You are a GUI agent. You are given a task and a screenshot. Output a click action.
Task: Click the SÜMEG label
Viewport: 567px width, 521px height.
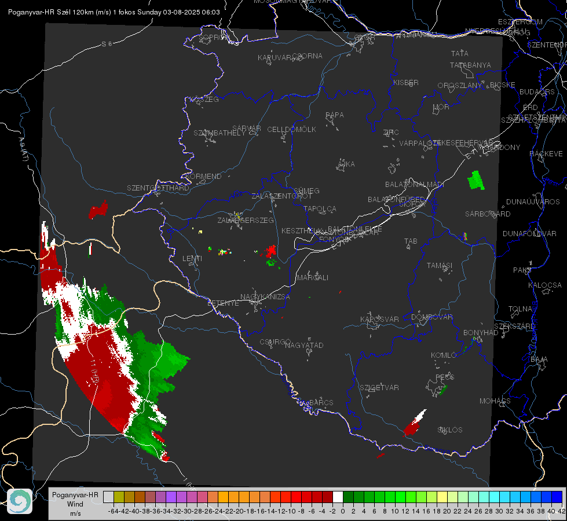tap(306, 190)
